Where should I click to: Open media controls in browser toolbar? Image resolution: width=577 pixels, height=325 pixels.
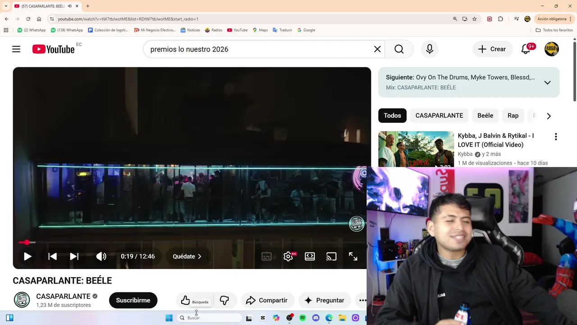[x=517, y=19]
